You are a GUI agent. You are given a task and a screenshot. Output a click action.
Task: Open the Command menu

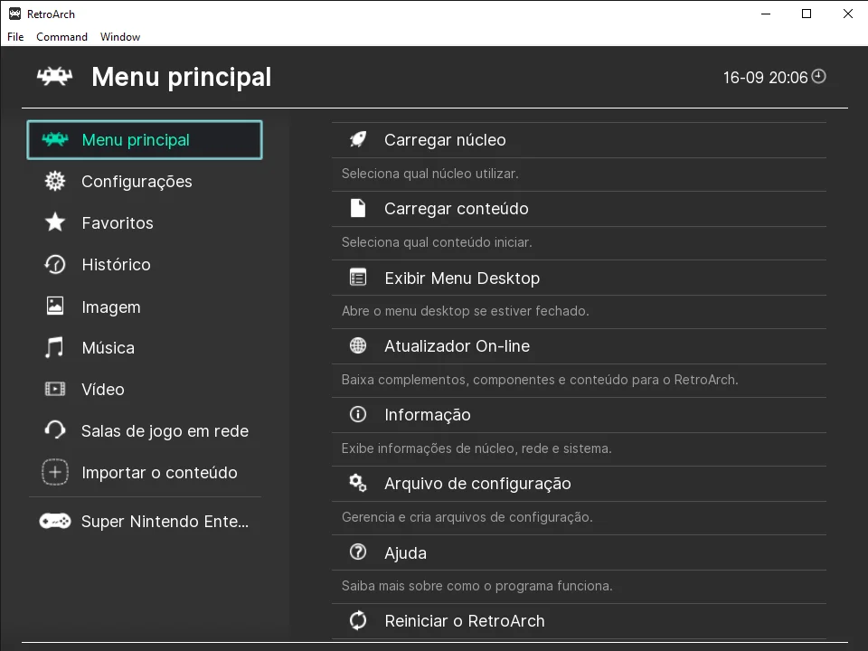pos(62,36)
